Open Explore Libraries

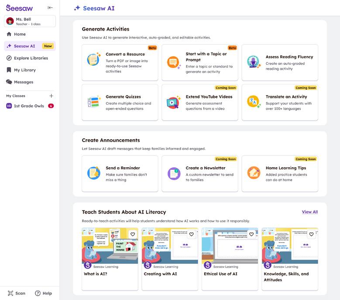30,58
